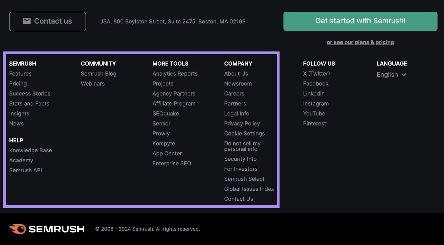Open the Kompyte link
The image size is (444, 245).
(164, 143)
